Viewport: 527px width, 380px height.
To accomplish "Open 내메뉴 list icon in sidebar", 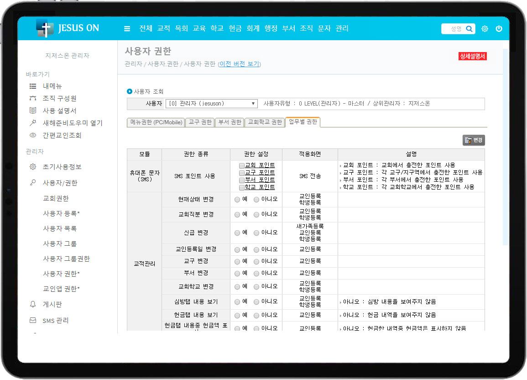I will pyautogui.click(x=33, y=86).
